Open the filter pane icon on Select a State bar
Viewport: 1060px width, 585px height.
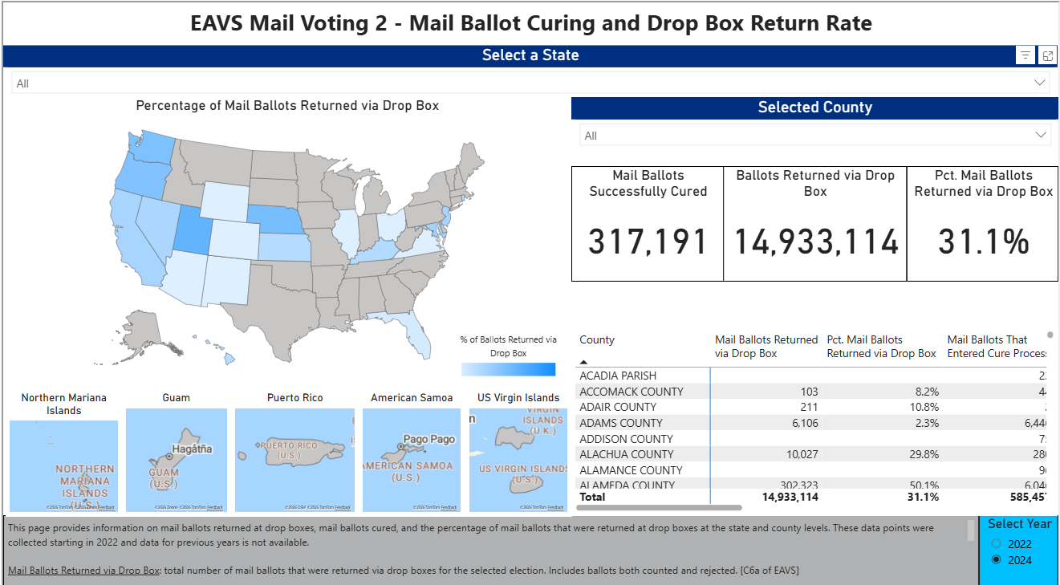point(1025,55)
